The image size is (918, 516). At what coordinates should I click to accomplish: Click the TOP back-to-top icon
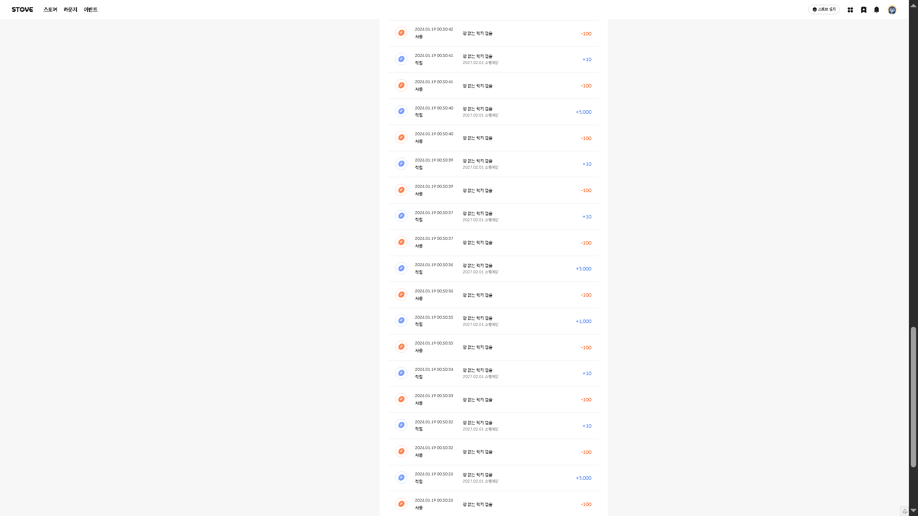(x=904, y=511)
